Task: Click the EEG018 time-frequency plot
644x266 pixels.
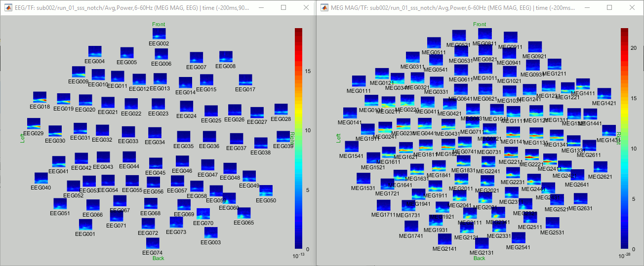Action: (40, 97)
